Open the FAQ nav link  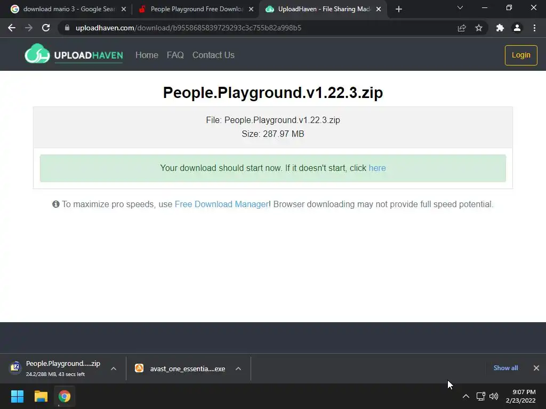point(175,55)
